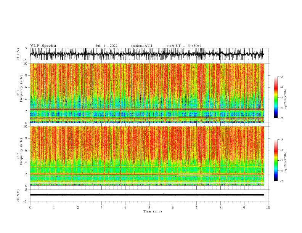Click the "2" frequency tick on ch.2 spectrogram

[x=26, y=174]
